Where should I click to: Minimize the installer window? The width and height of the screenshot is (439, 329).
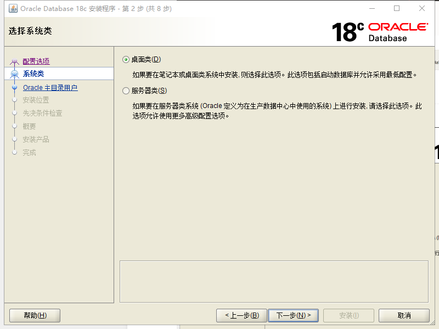(372, 8)
